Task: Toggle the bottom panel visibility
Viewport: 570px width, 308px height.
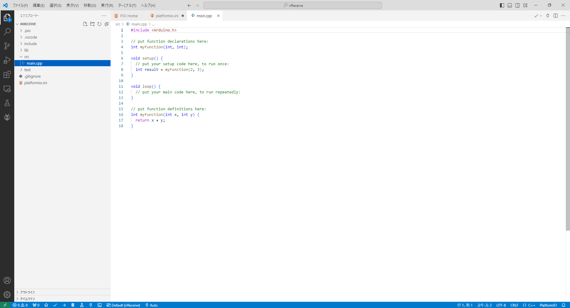Action: coord(509,5)
